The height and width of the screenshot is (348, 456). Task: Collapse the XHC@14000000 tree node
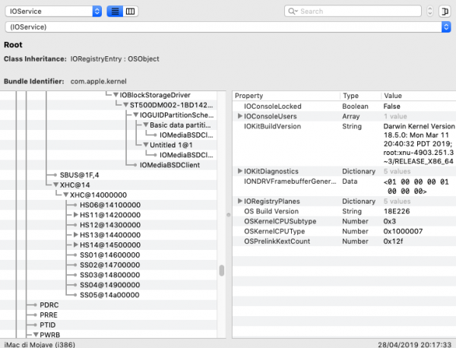click(x=65, y=195)
